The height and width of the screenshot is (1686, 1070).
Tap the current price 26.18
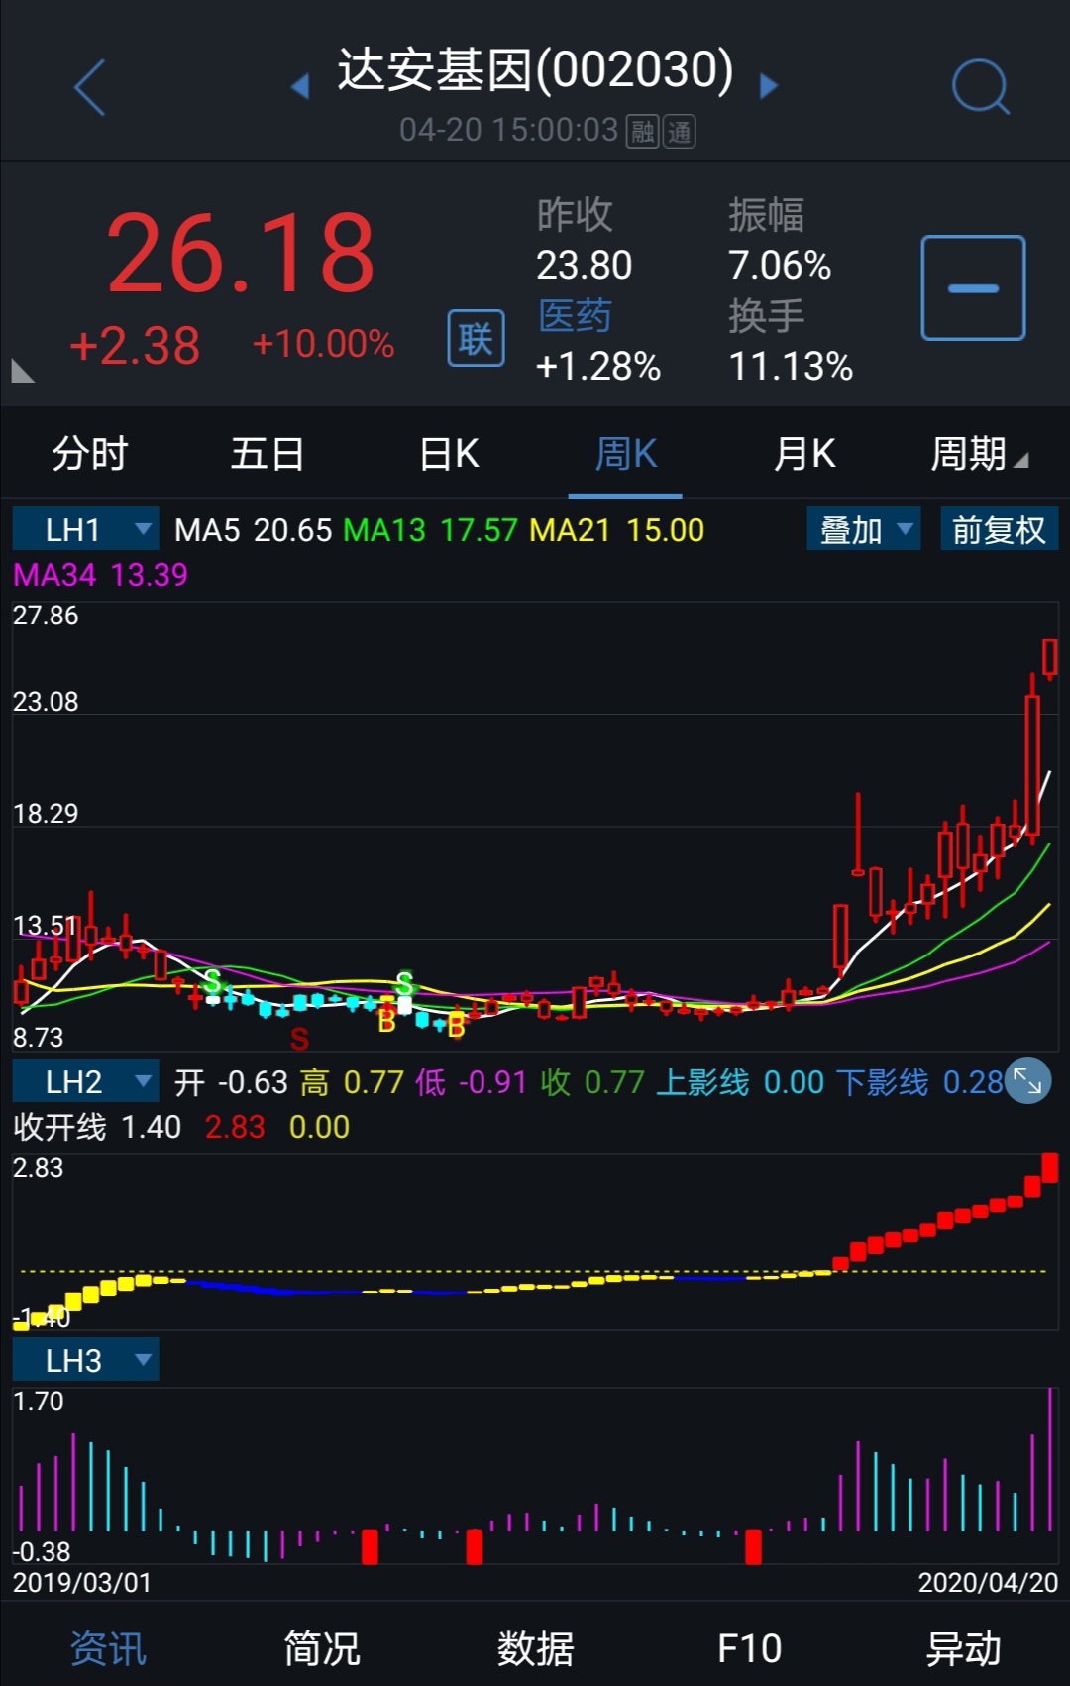241,255
